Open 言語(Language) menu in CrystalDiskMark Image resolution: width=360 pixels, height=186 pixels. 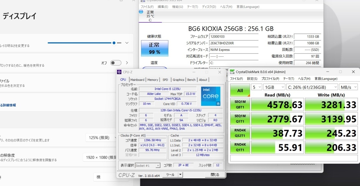[326, 78]
